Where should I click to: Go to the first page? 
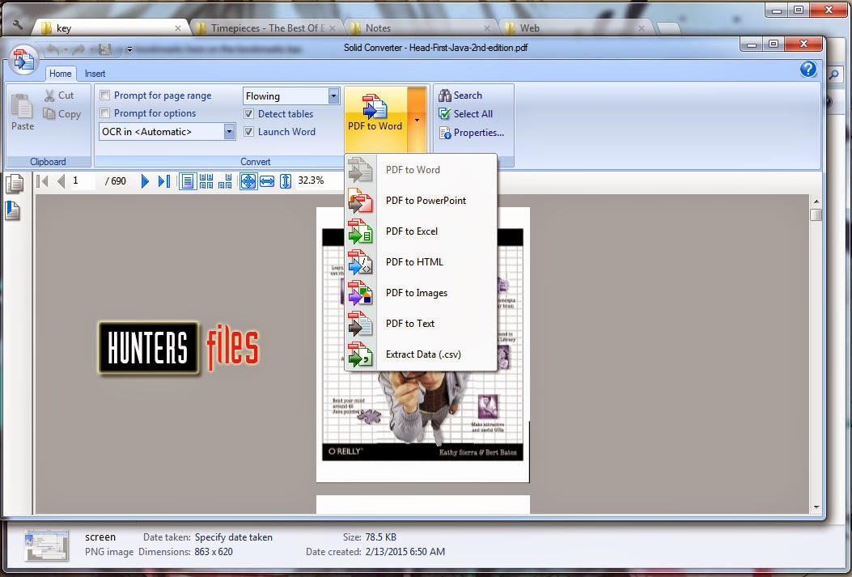click(x=42, y=181)
